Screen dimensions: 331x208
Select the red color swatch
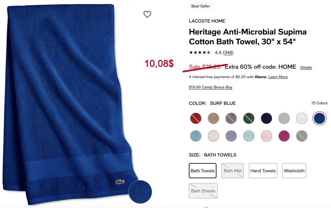coord(196,118)
